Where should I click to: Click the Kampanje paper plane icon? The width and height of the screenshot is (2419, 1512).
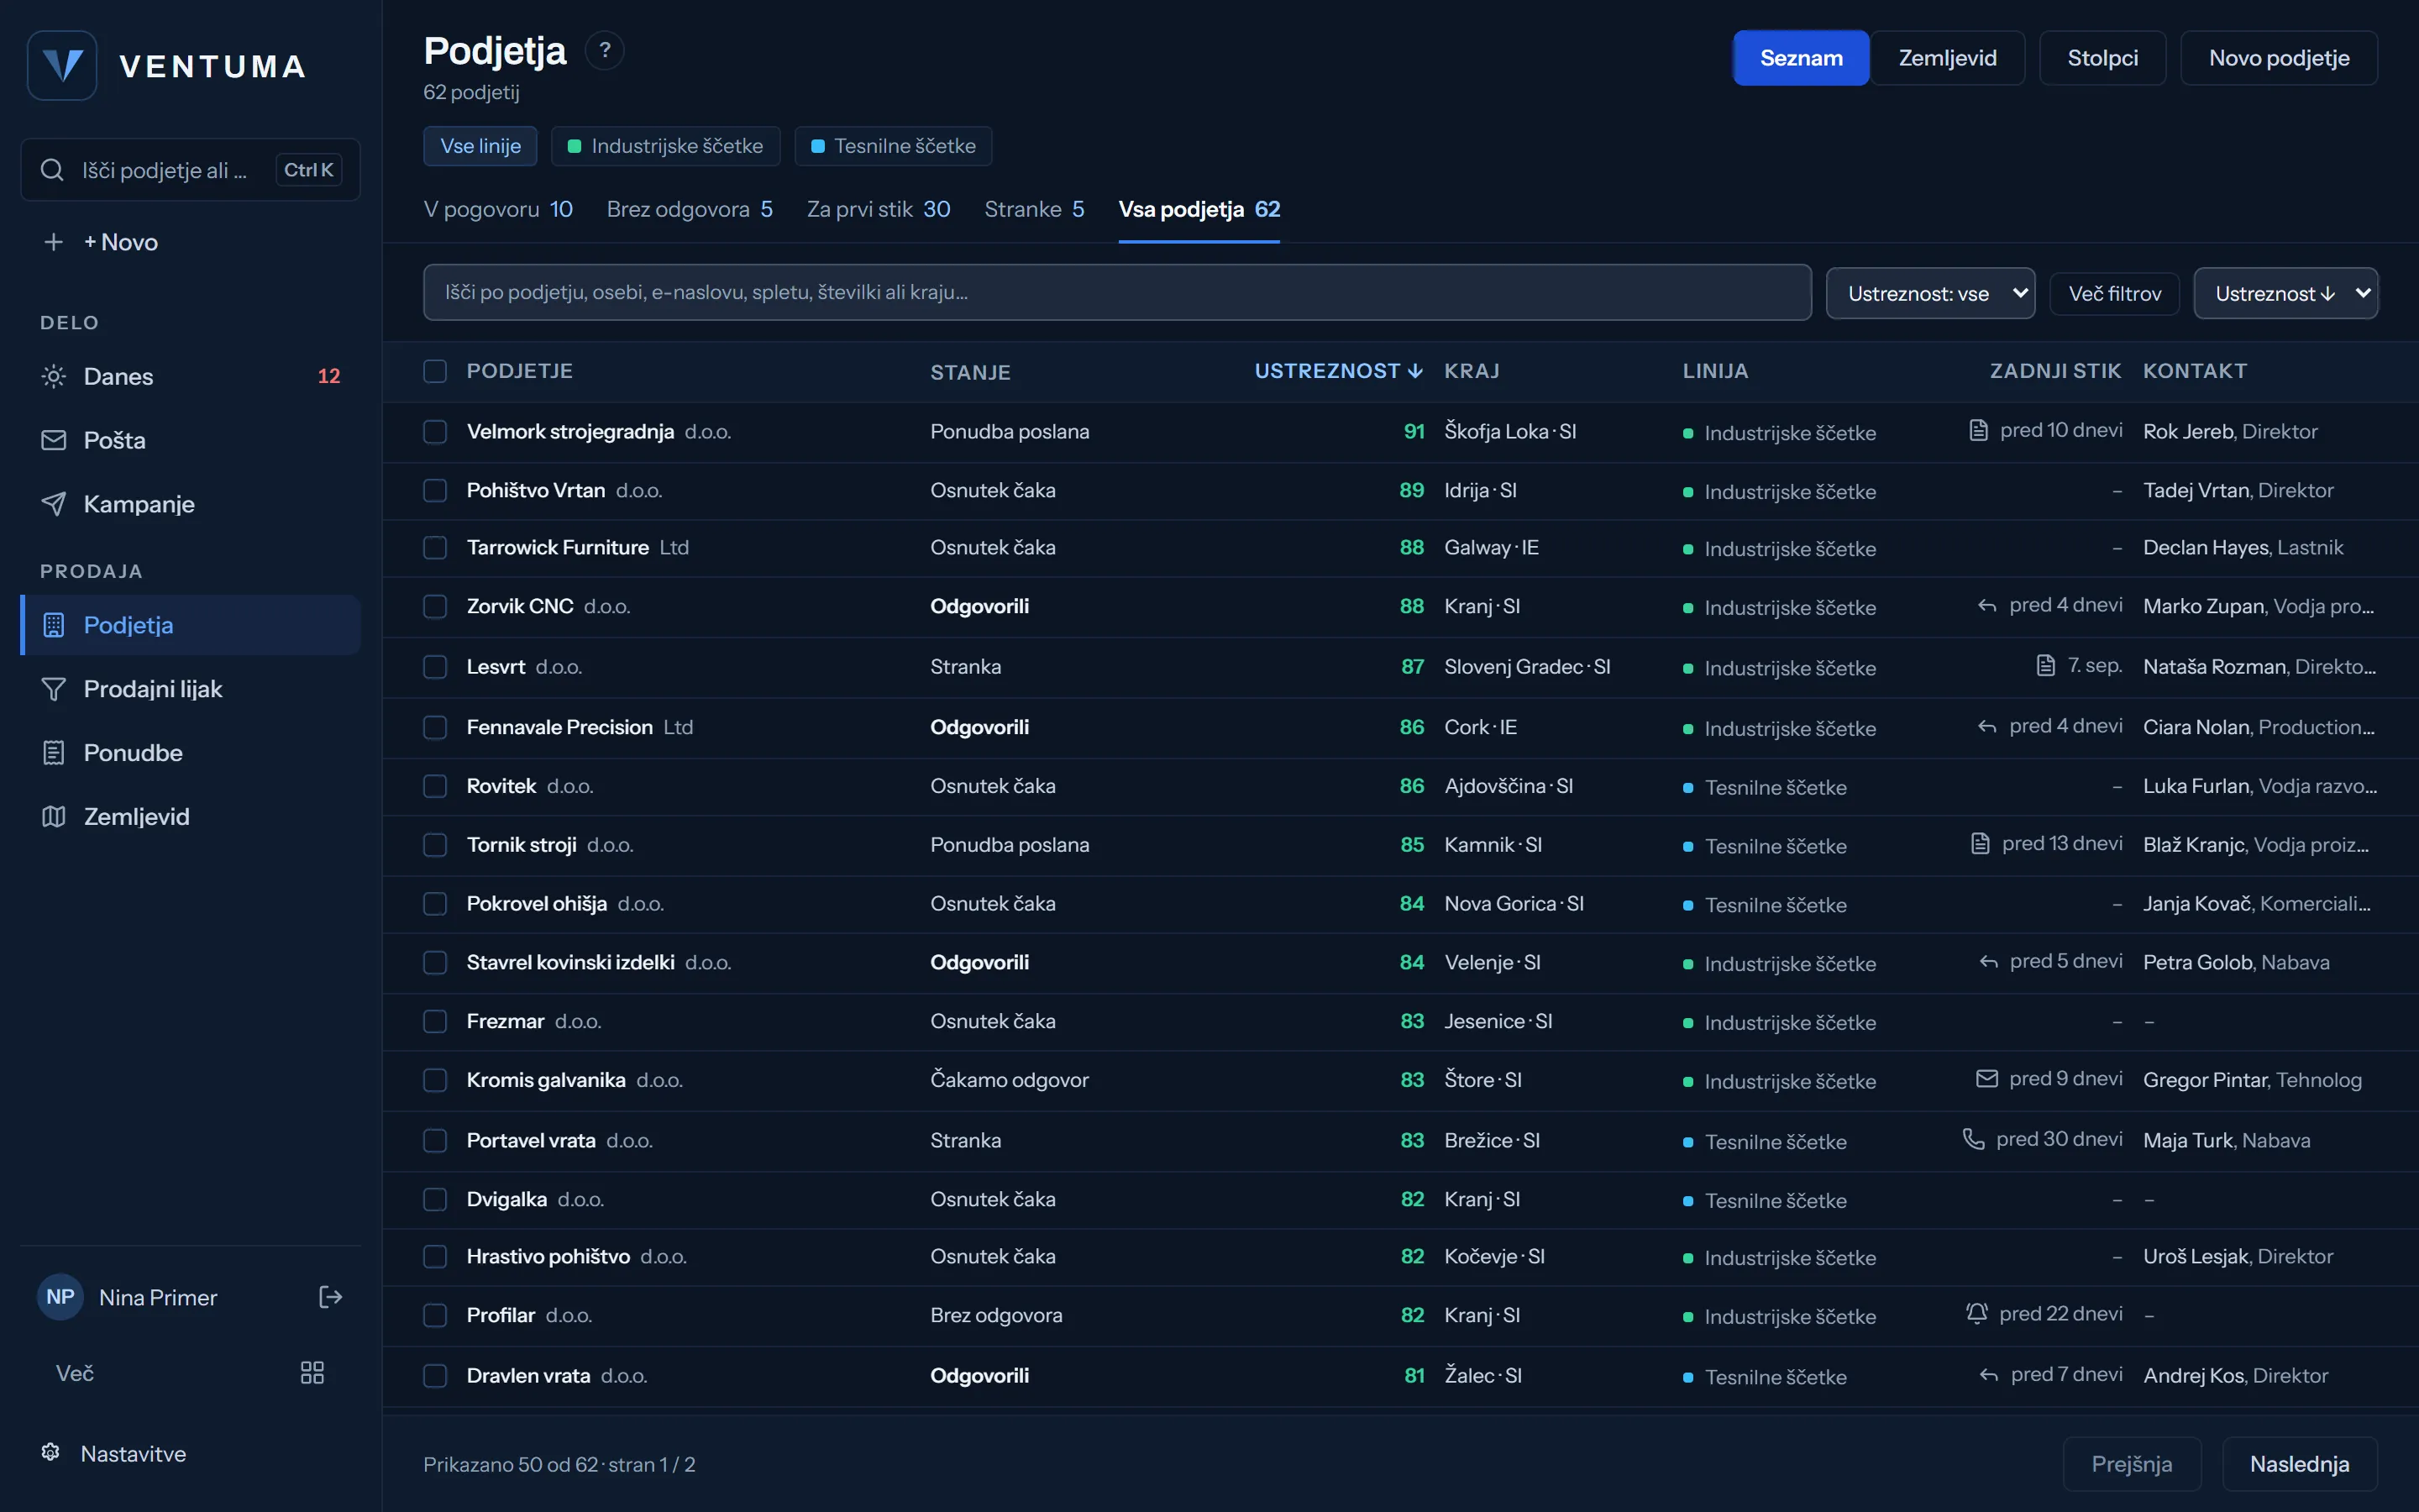pos(54,504)
